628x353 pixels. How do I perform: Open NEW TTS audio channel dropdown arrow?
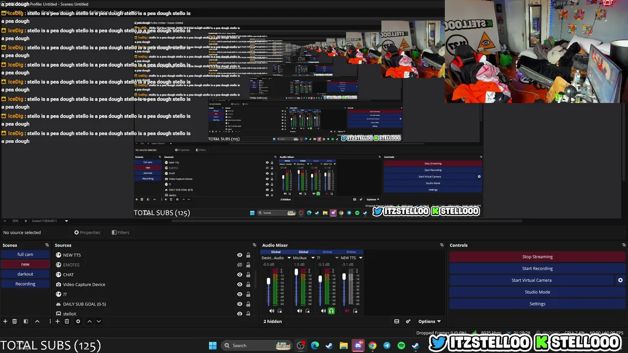(361, 258)
